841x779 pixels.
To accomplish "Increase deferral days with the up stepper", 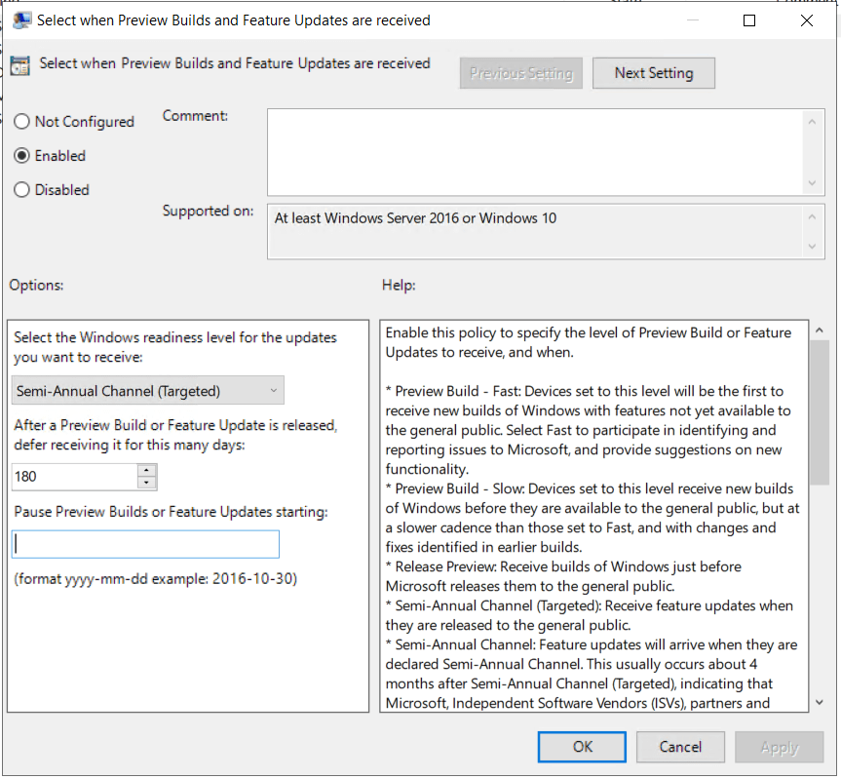I will [x=146, y=472].
